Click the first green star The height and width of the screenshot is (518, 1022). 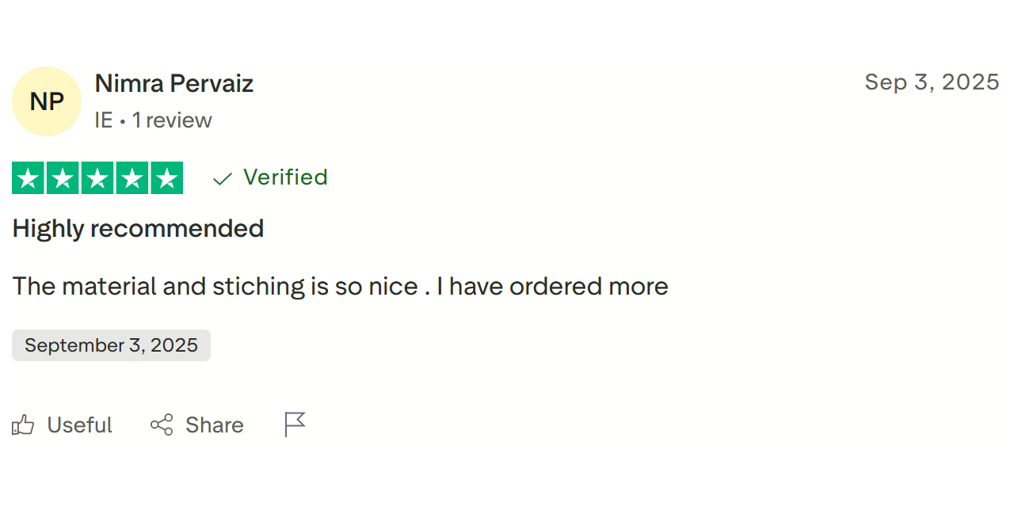[x=29, y=178]
